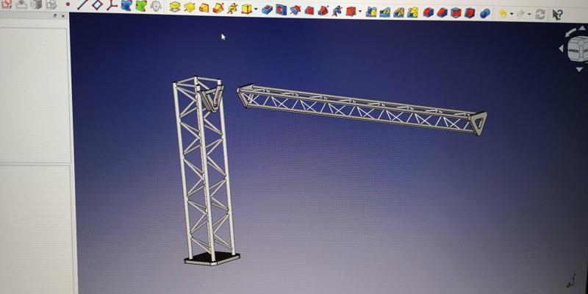The image size is (588, 294).
Task: Open the subtractive primitives dropdown arrow
Action: [x=359, y=12]
